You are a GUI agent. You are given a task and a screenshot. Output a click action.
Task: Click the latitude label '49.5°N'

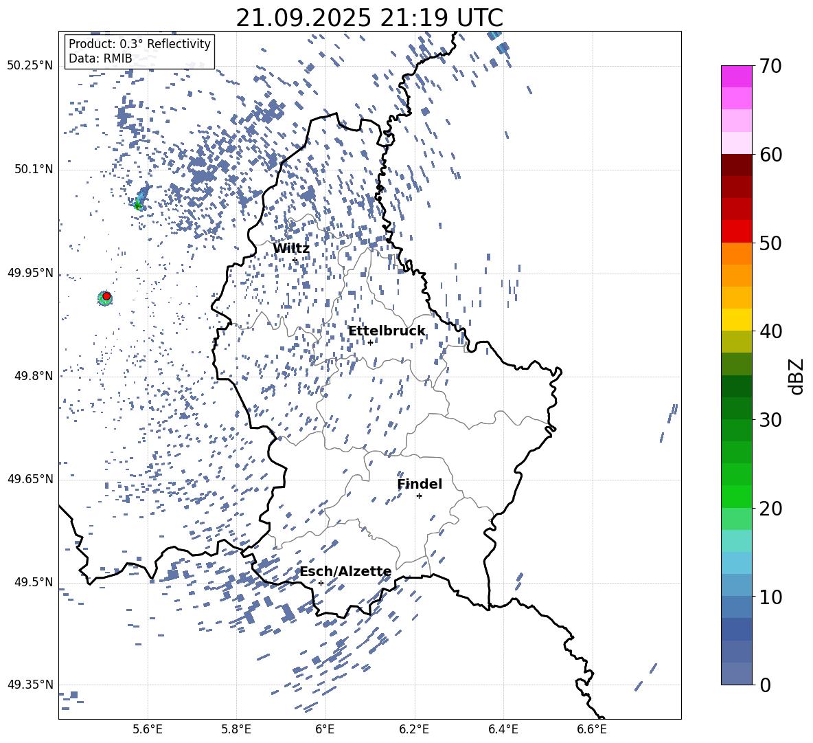(x=33, y=582)
